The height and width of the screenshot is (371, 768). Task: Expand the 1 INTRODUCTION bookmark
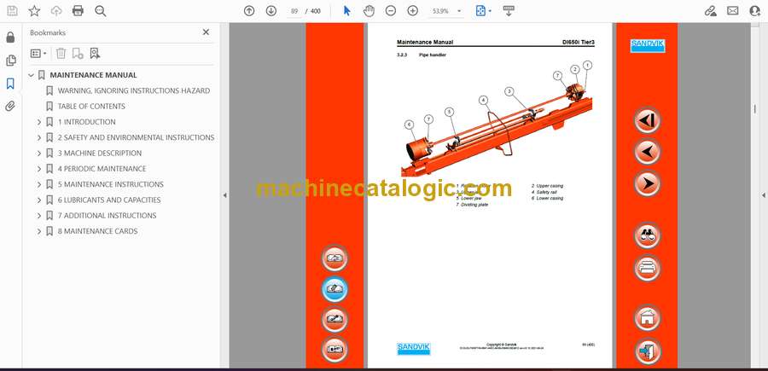point(39,122)
